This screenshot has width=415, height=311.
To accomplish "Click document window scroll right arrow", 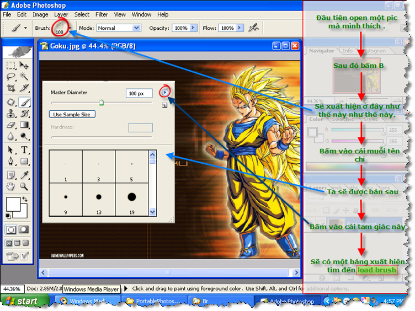I will point(296,272).
